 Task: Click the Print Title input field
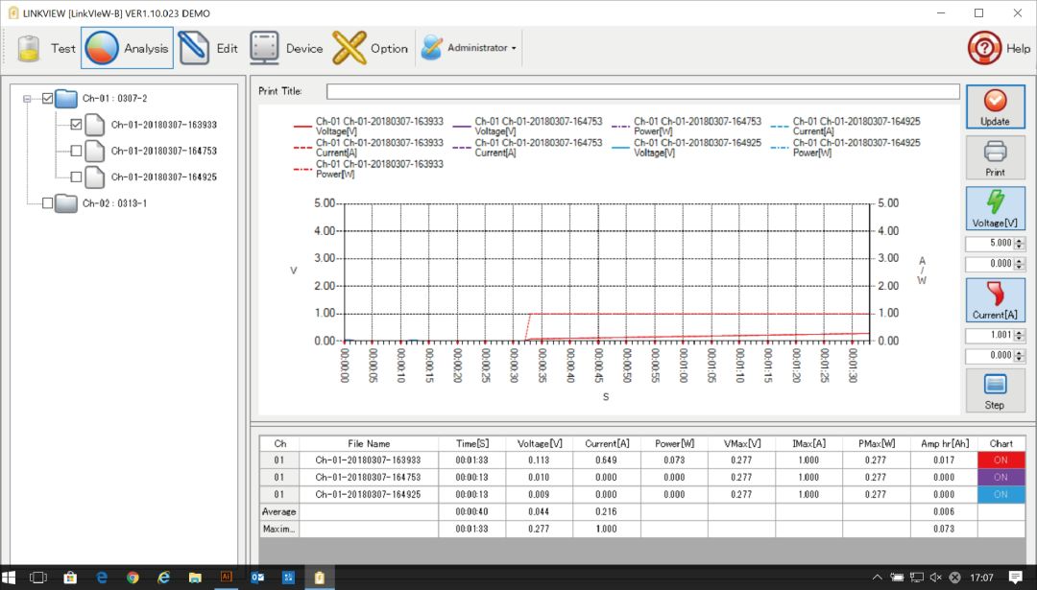(642, 91)
